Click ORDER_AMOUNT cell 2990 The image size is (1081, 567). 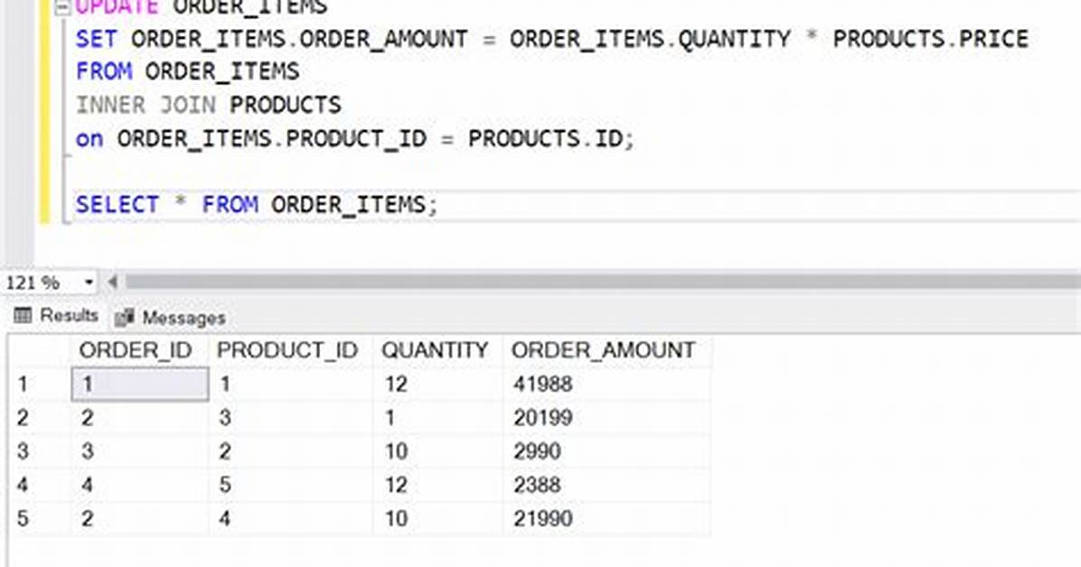pyautogui.click(x=606, y=451)
